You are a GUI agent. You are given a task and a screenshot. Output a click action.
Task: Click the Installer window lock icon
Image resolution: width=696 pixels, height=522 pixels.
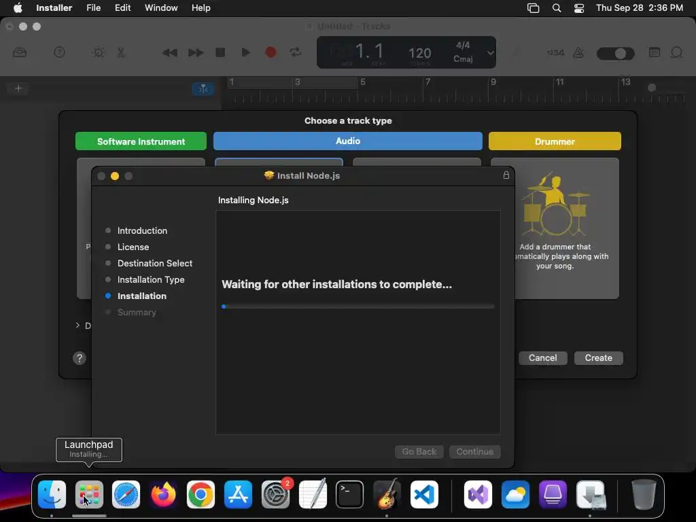pos(506,175)
